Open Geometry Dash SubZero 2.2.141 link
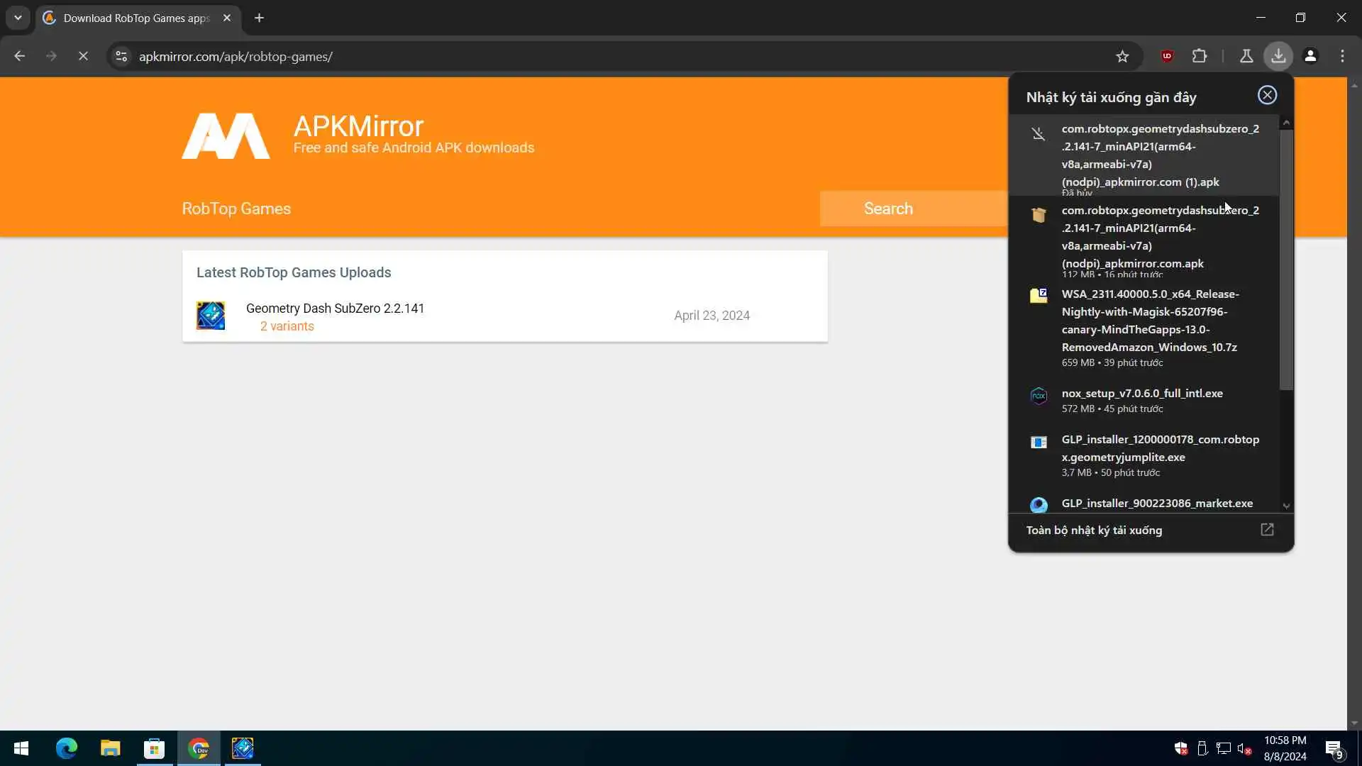Viewport: 1362px width, 766px height. (x=335, y=308)
